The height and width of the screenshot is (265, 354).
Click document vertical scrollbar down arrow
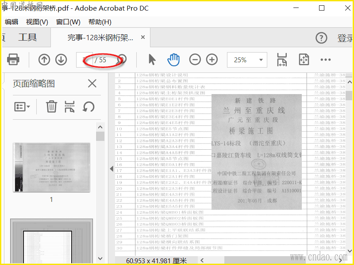pyautogui.click(x=350, y=251)
